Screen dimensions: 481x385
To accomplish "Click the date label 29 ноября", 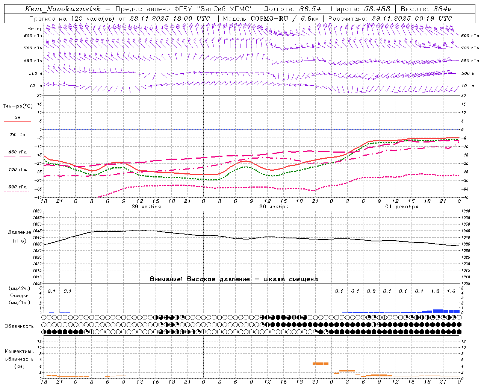I will [146, 207].
